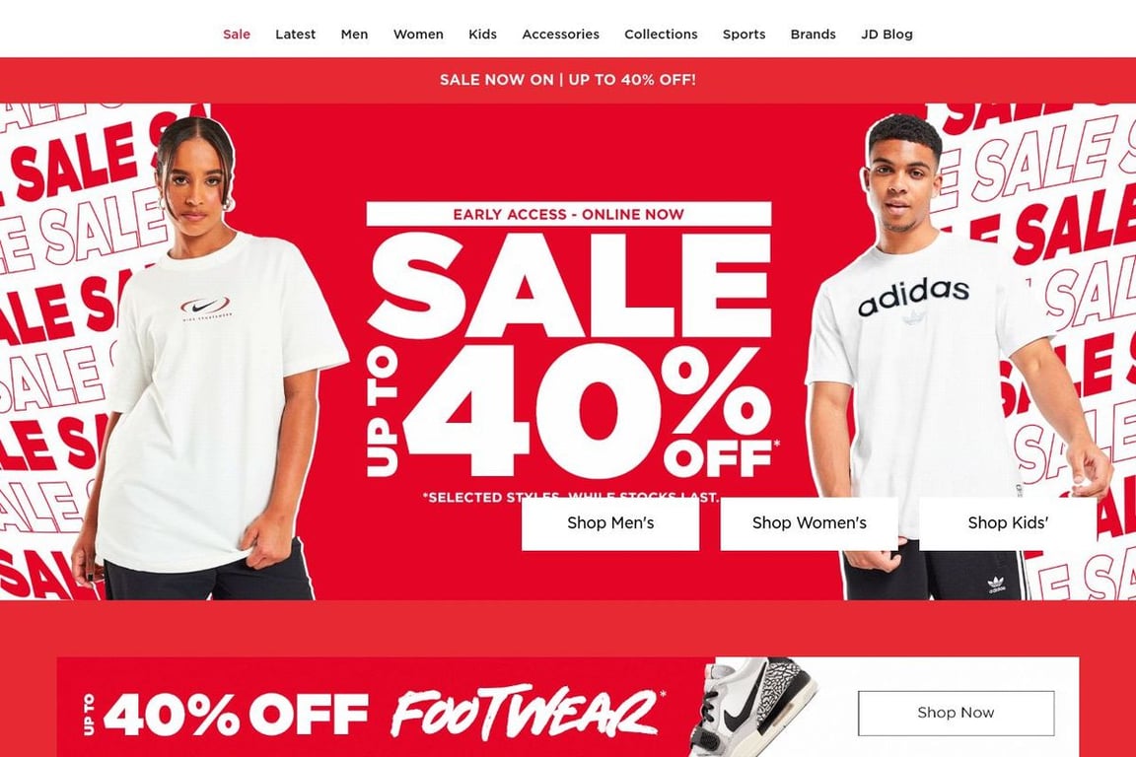Click the Shop Men's button

click(x=610, y=523)
